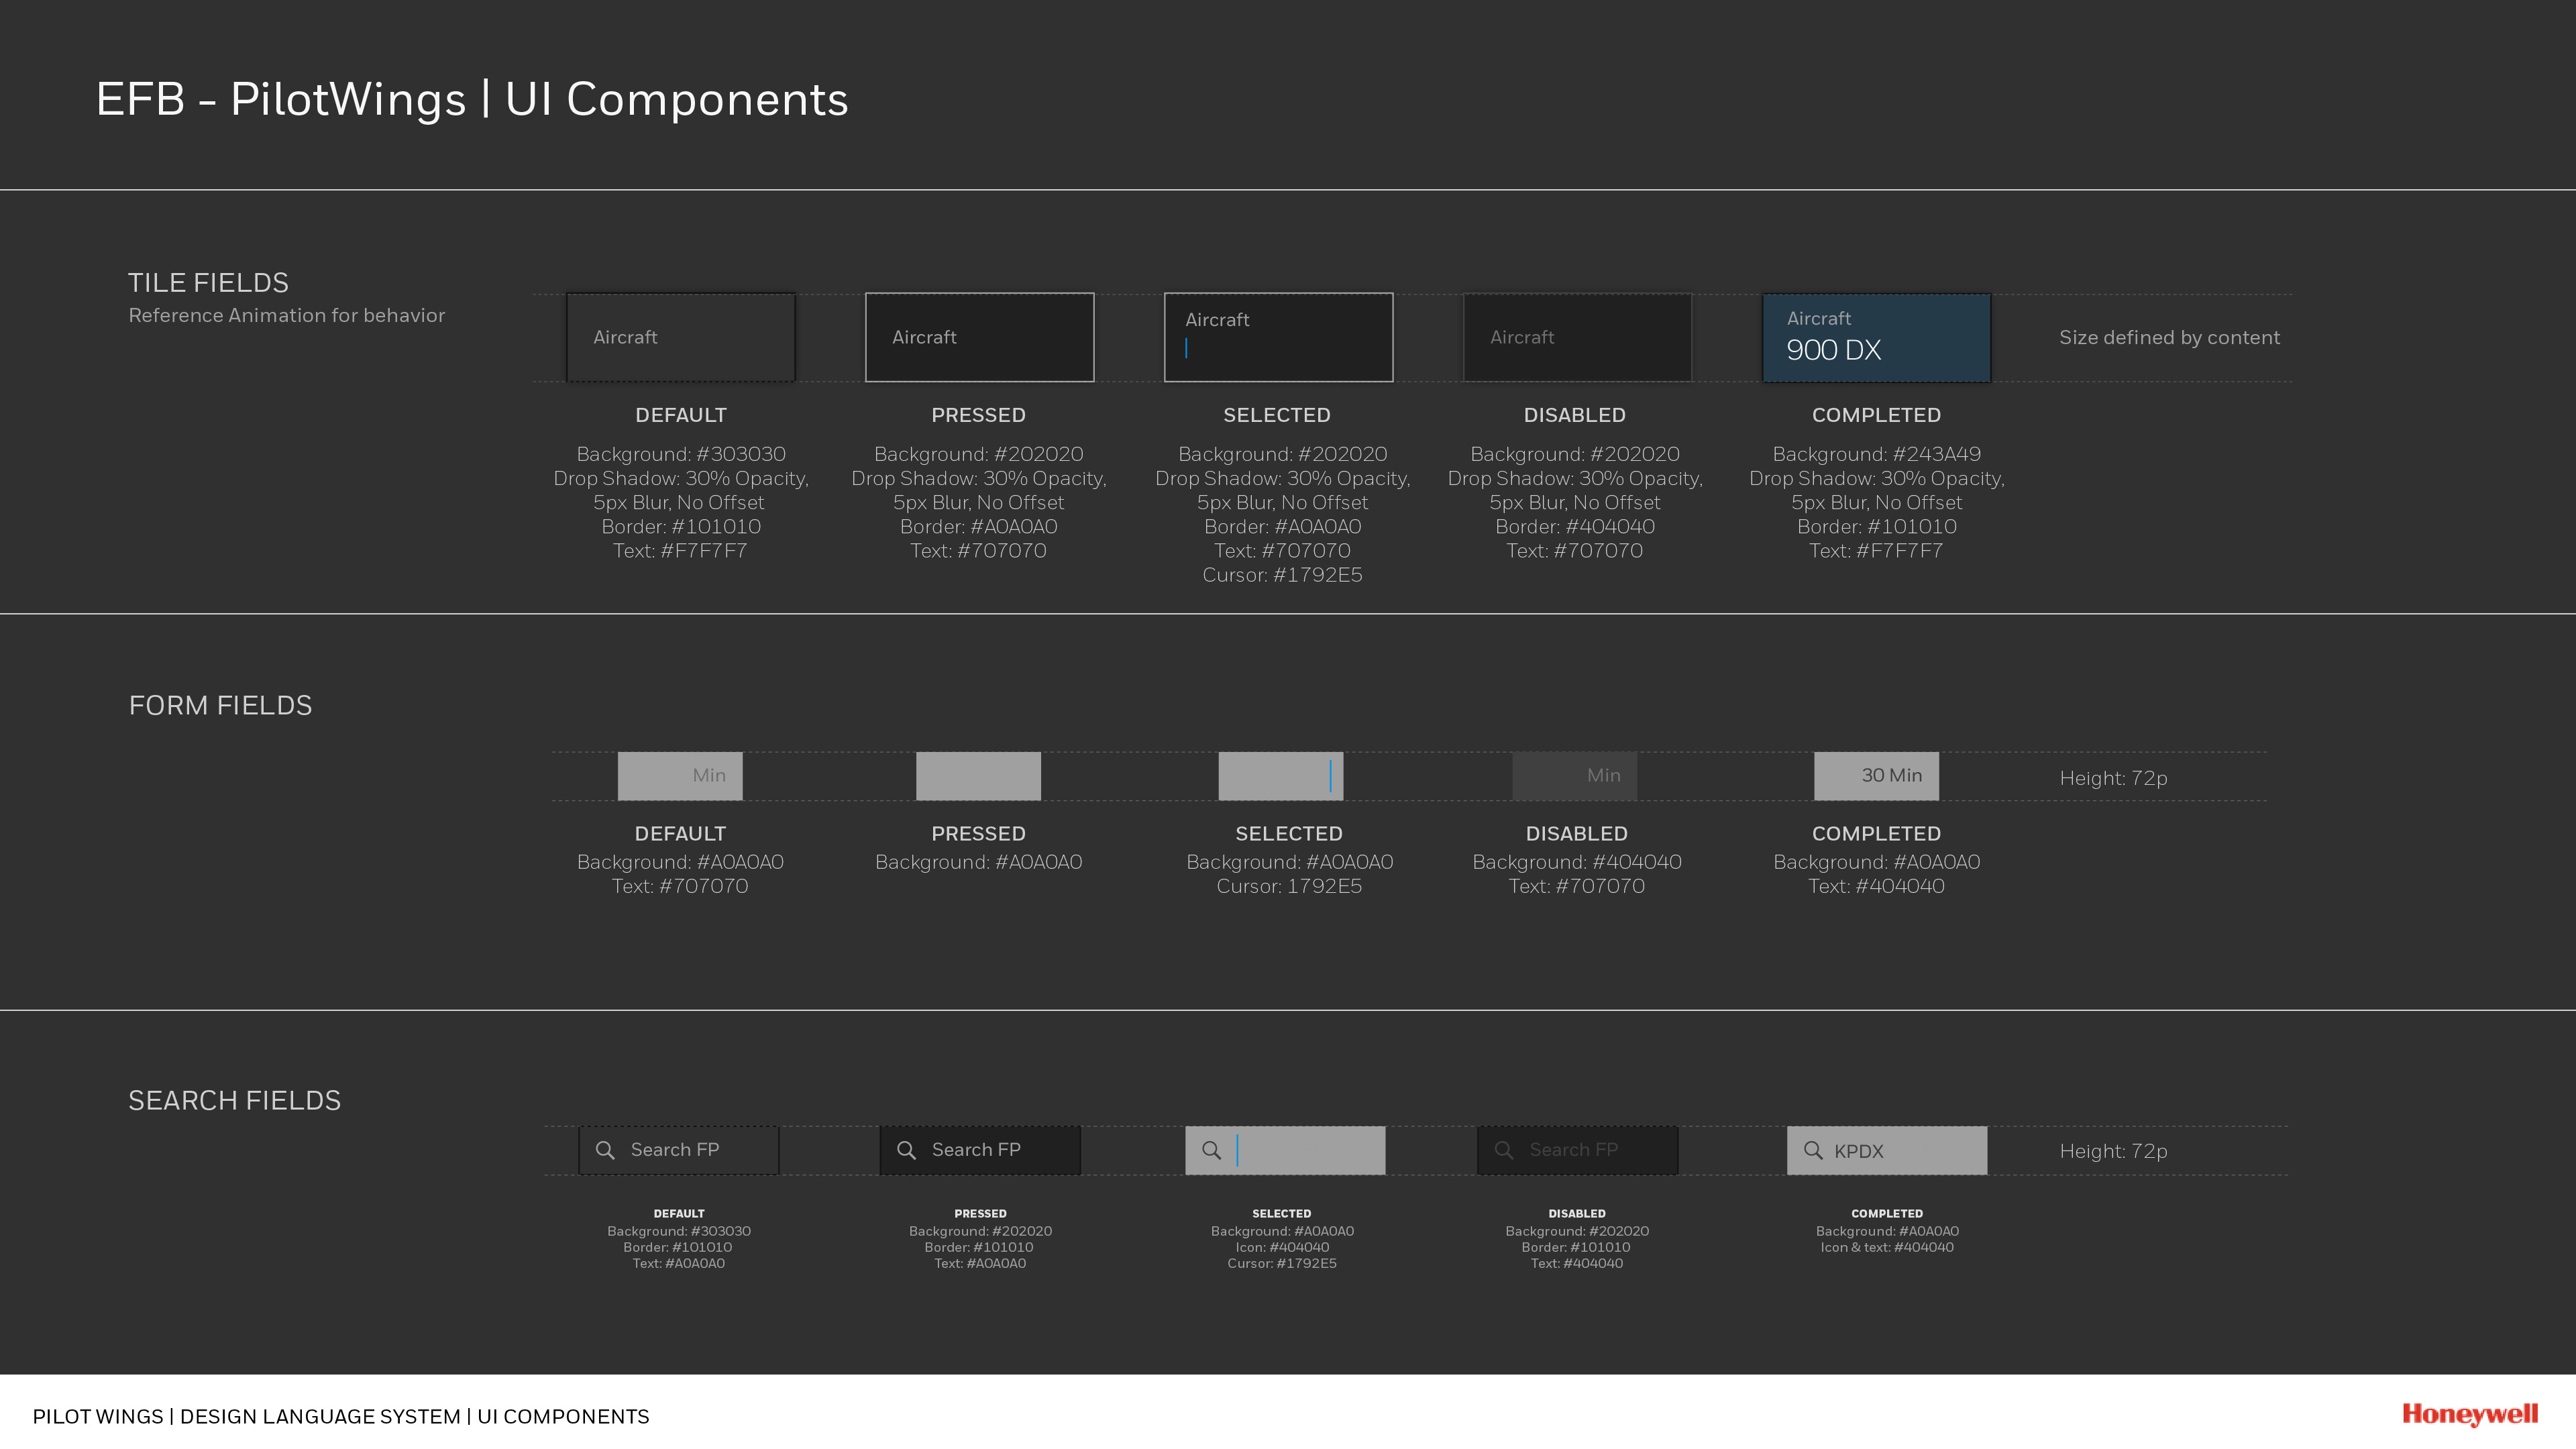2576x1449 pixels.
Task: Click the Reference Animation for behavior text
Action: tap(286, 315)
